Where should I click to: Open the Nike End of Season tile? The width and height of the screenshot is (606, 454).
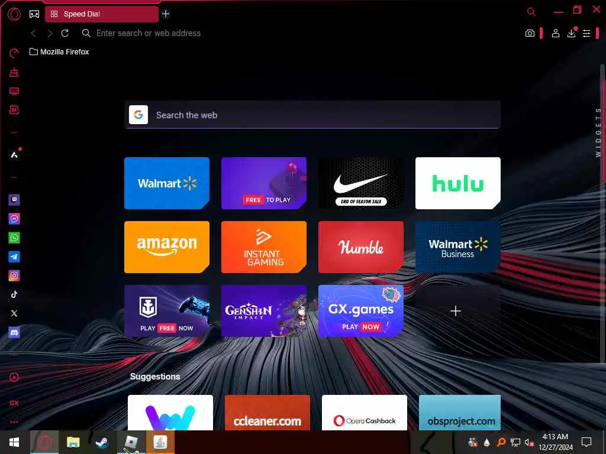(360, 183)
